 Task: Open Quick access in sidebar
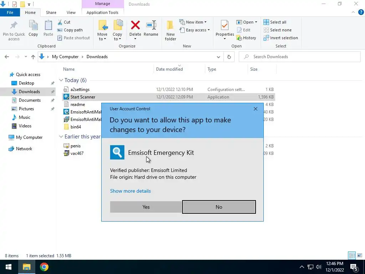(28, 75)
